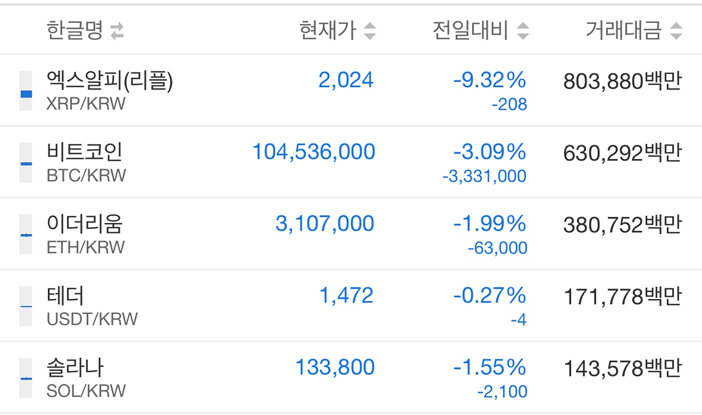The width and height of the screenshot is (702, 415).
Task: Toggle Korean/English name swap icon
Action: 118,31
